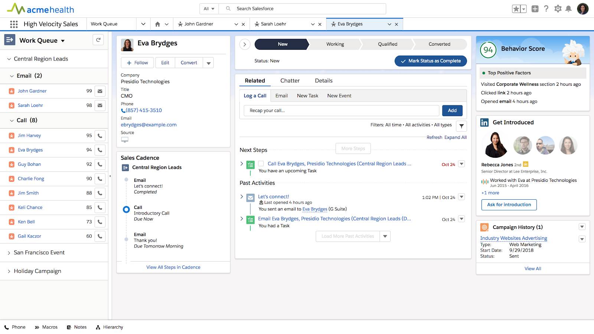Refresh the Work Queue list
This screenshot has width=594, height=334.
pyautogui.click(x=98, y=40)
